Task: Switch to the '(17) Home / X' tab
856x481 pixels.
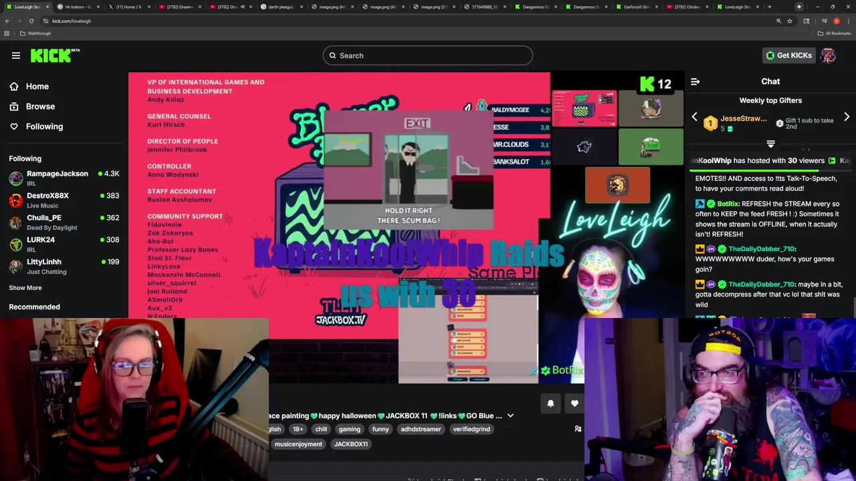Action: 128,7
